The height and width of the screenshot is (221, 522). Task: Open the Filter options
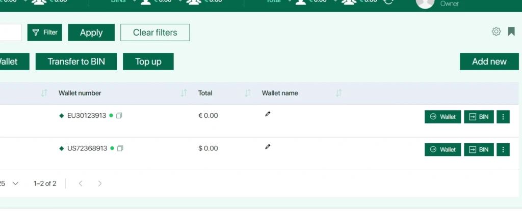[45, 33]
